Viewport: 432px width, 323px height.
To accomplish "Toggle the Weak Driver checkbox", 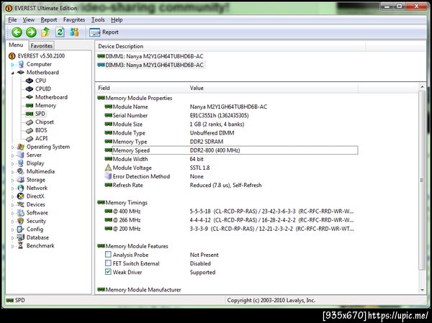I will click(108, 272).
